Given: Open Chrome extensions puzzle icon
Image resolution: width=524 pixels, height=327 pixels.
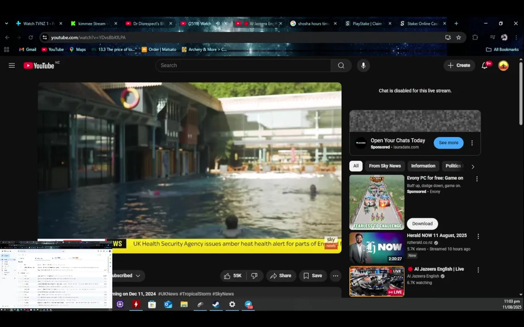Looking at the screenshot, I should click(x=475, y=37).
